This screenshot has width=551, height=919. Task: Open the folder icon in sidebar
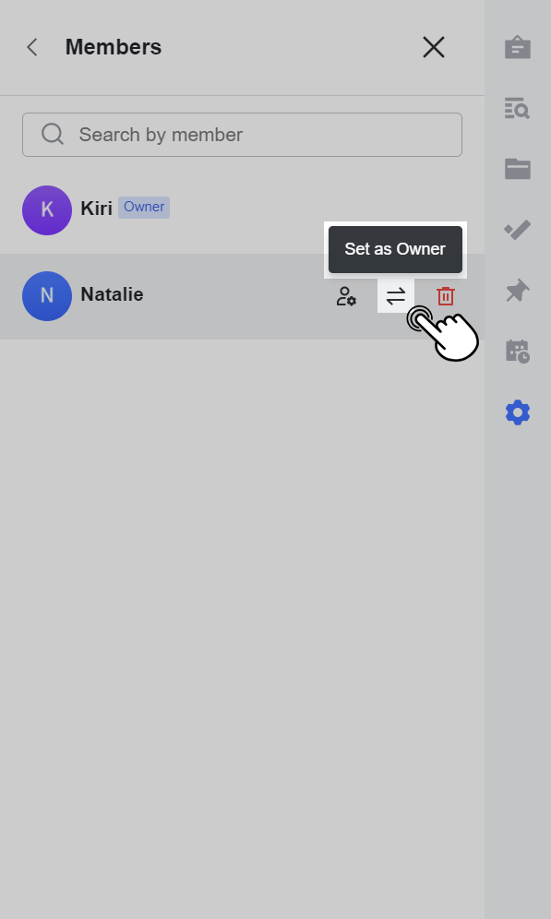pos(518,169)
